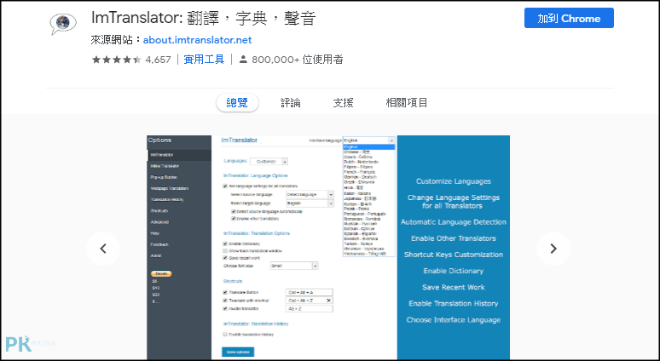Open the Languages Customize dropdown
The image size is (660, 361).
pos(269,162)
